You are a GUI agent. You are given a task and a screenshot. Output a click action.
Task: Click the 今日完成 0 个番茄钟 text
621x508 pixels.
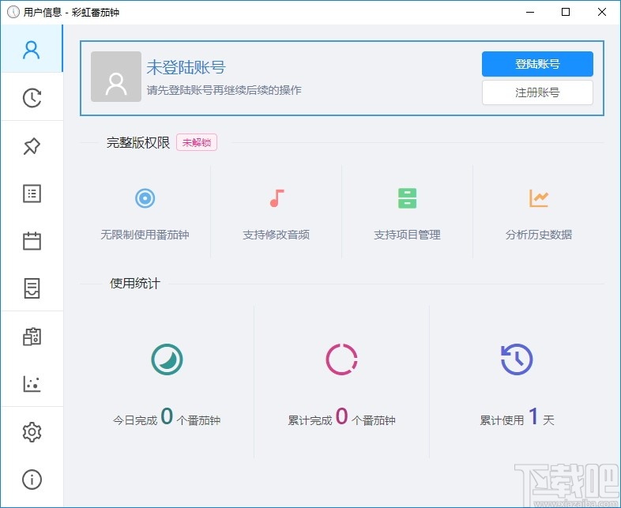tap(167, 417)
